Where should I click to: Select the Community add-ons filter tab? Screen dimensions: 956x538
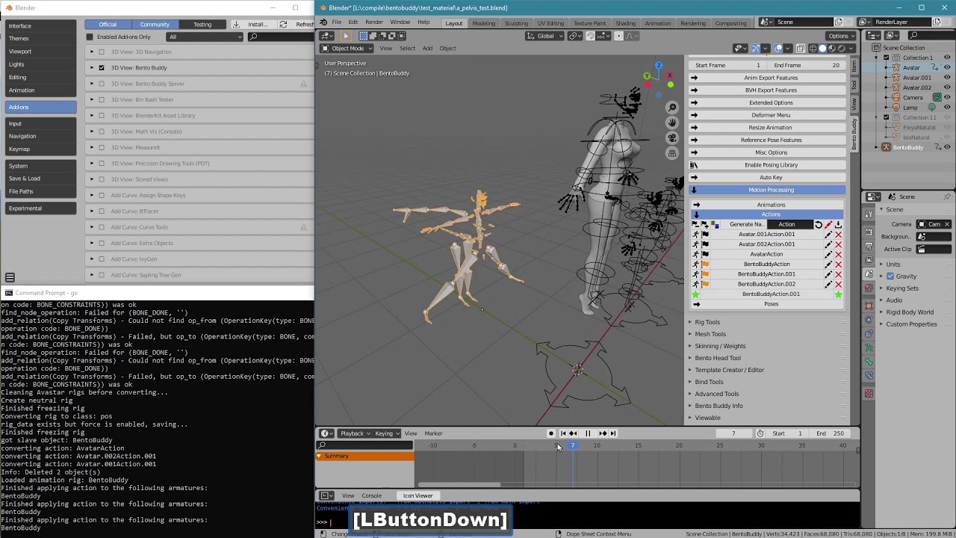(155, 25)
